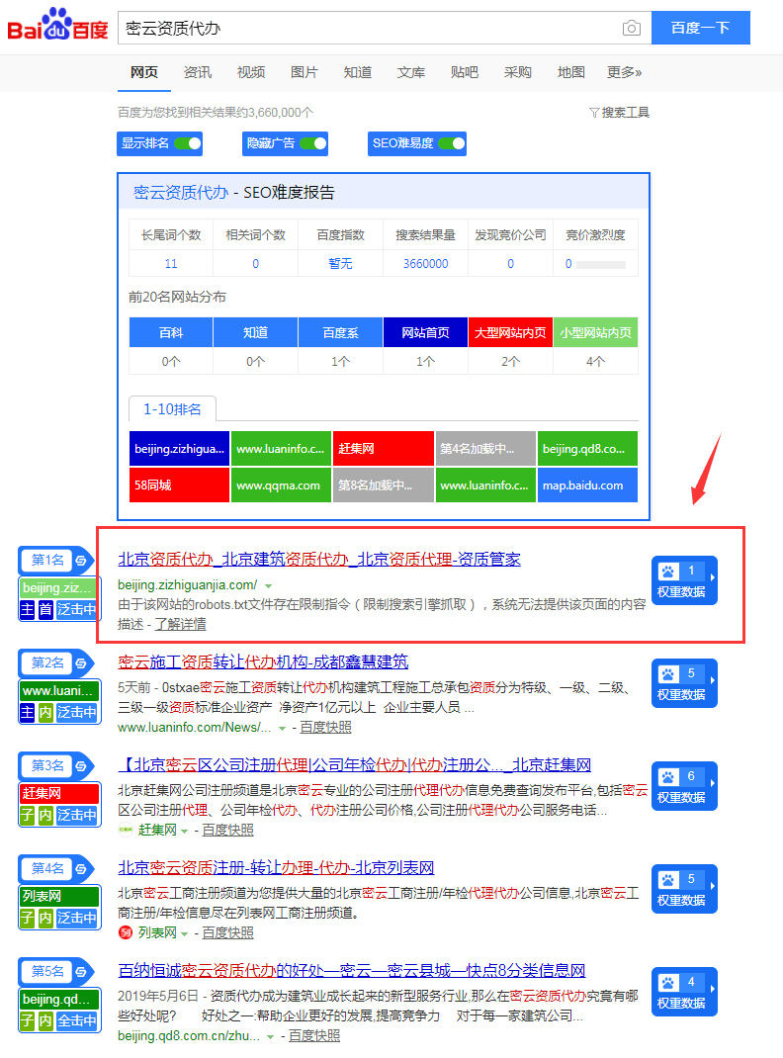Expand dropdown arrow after www.luaninfo.com/News URL
The height and width of the screenshot is (1058, 783).
pos(283,728)
